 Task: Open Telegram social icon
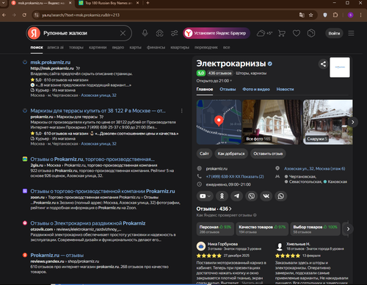pyautogui.click(x=236, y=196)
